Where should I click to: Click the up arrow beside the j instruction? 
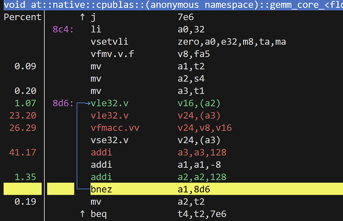click(82, 17)
